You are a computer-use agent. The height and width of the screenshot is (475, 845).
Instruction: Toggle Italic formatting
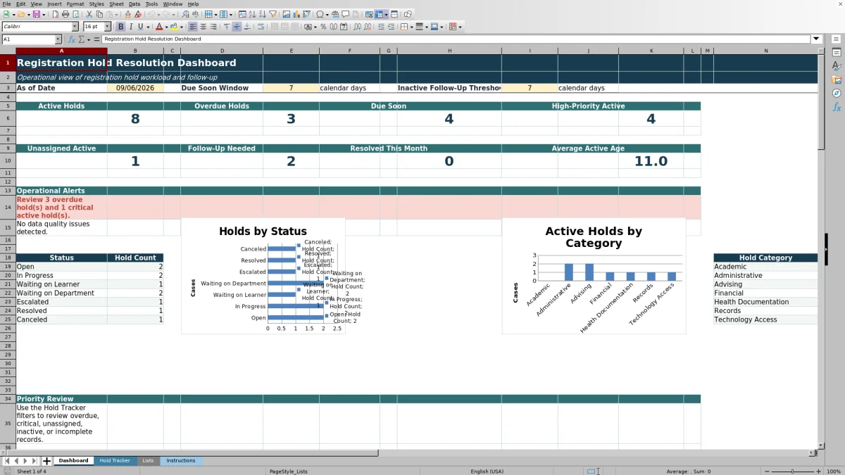[130, 27]
